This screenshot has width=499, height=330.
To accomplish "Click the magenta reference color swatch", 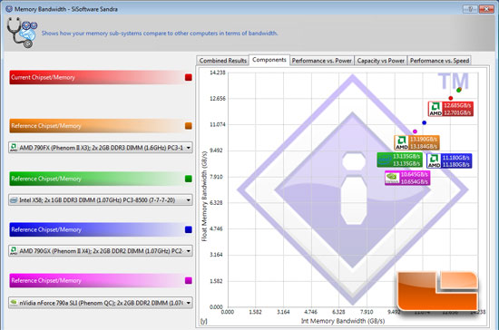I will [189, 280].
